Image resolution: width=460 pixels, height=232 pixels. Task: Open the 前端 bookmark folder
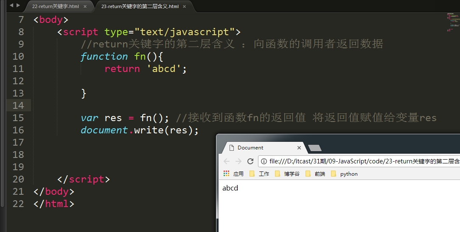click(x=315, y=174)
